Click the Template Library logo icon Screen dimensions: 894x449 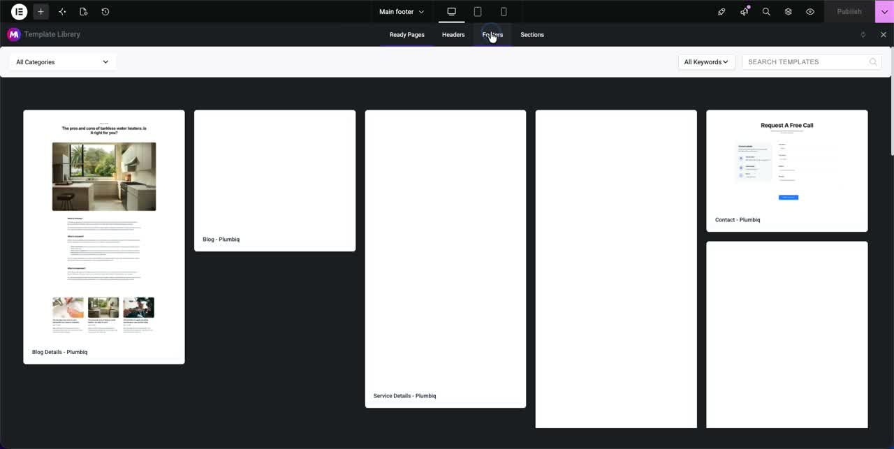tap(13, 34)
